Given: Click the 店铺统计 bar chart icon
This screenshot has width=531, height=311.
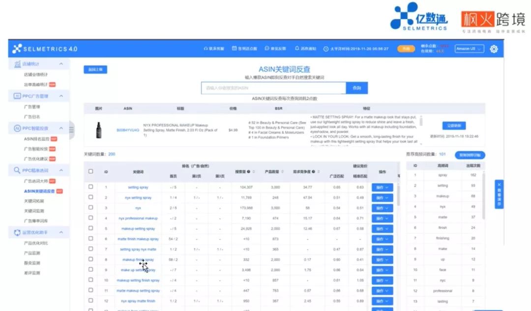Looking at the screenshot, I should (x=17, y=64).
